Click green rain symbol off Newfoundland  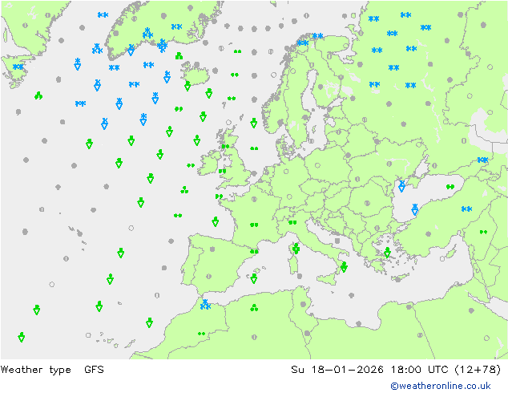(x=38, y=95)
